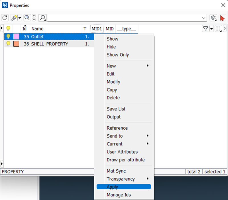Expand the top-left side panel arrow
The image size is (228, 200).
pos(2,28)
